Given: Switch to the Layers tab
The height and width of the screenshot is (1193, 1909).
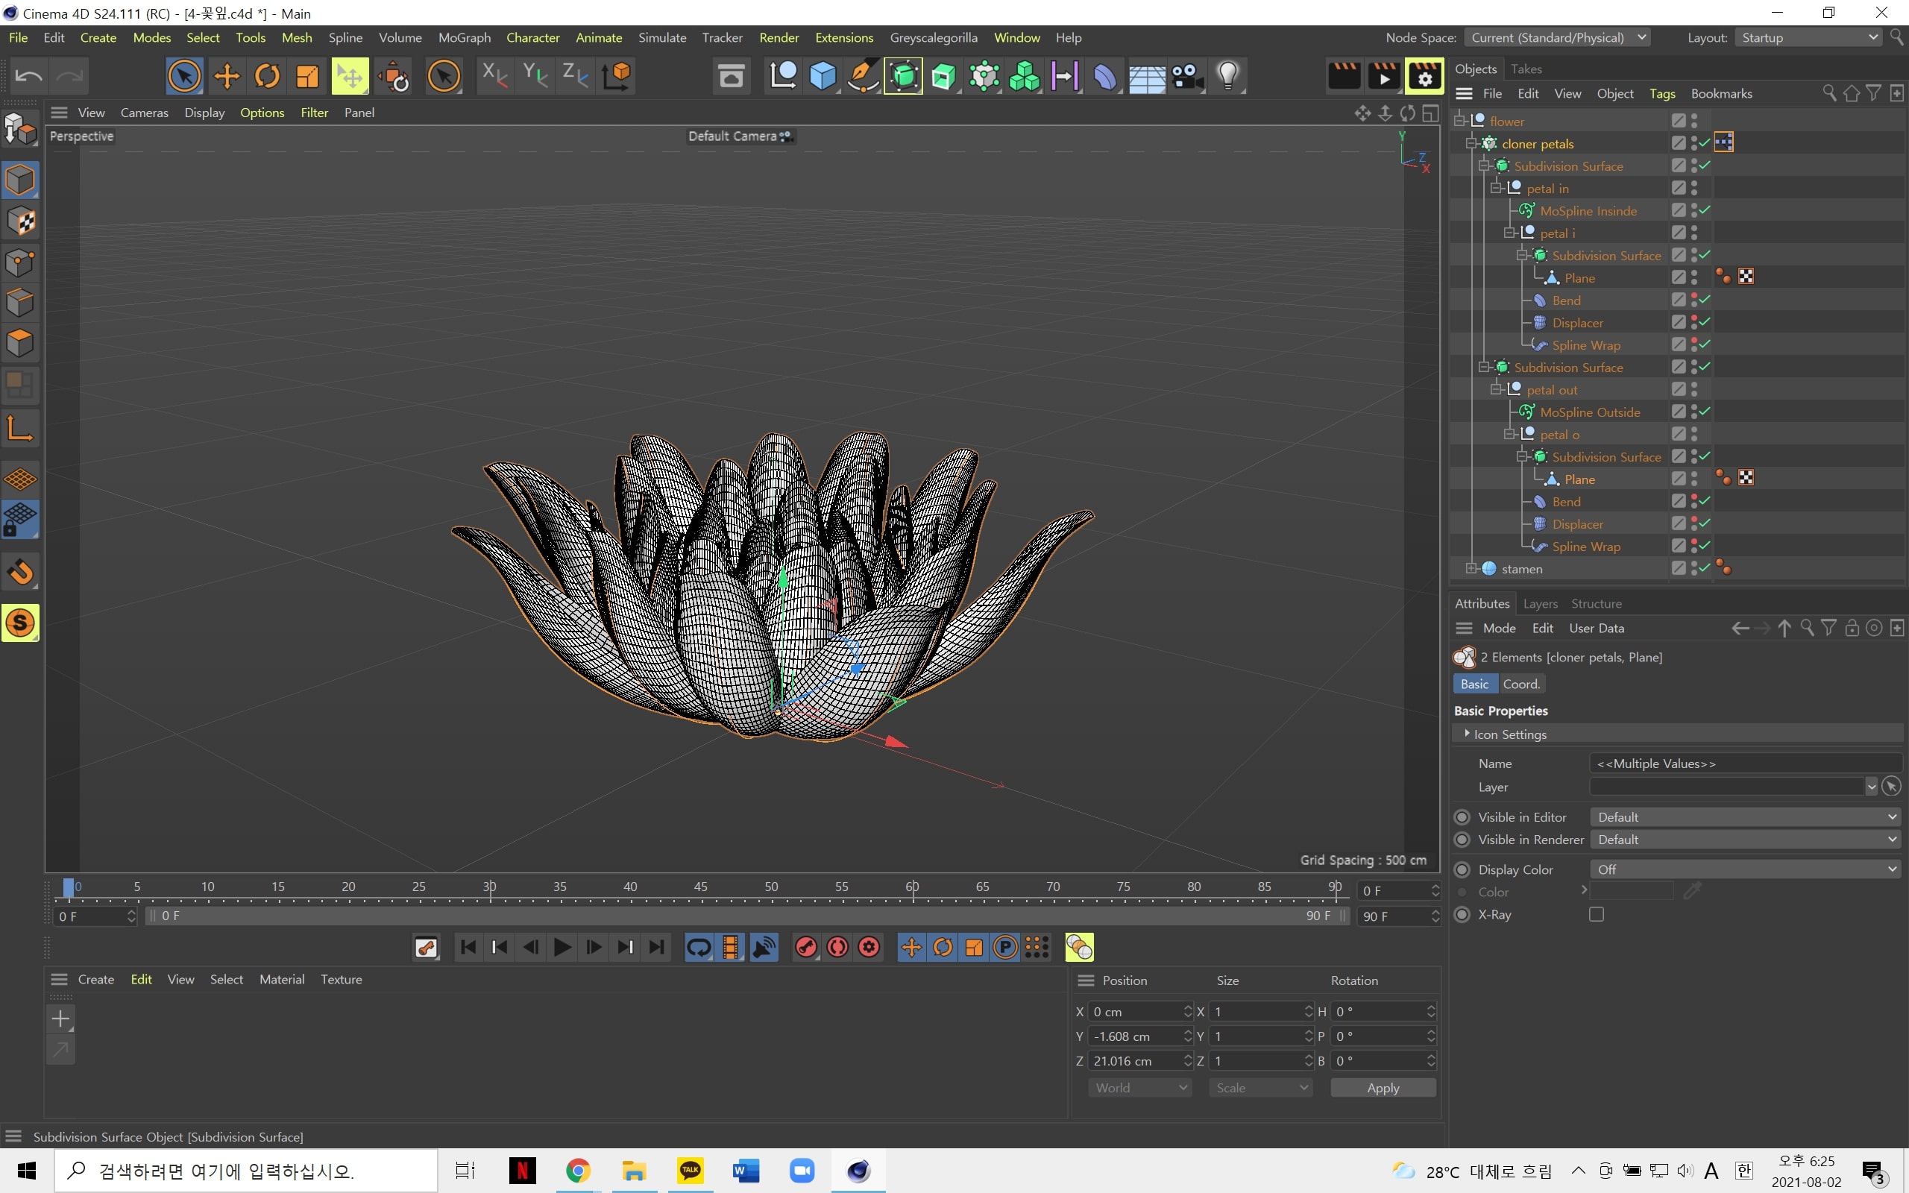Looking at the screenshot, I should click(1540, 604).
